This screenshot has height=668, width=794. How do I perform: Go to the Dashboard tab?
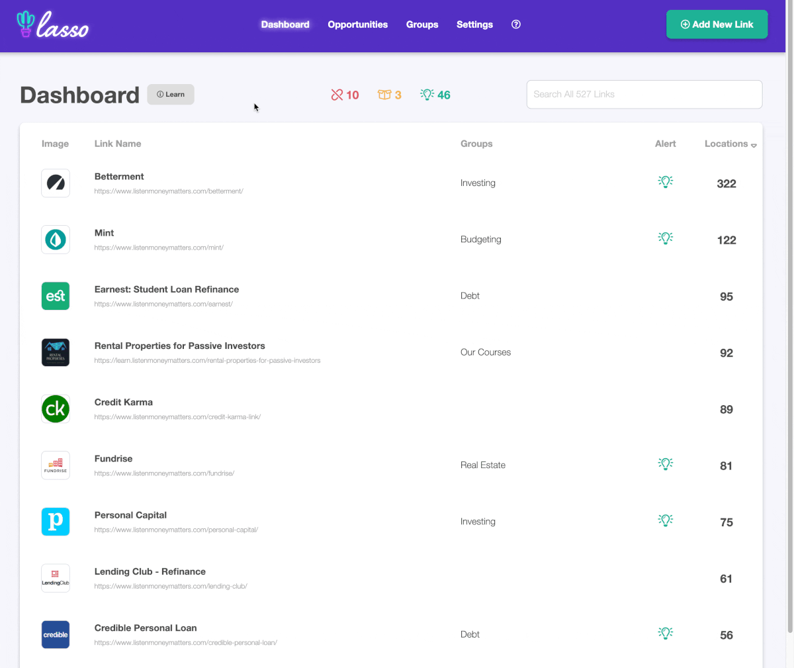tap(285, 24)
